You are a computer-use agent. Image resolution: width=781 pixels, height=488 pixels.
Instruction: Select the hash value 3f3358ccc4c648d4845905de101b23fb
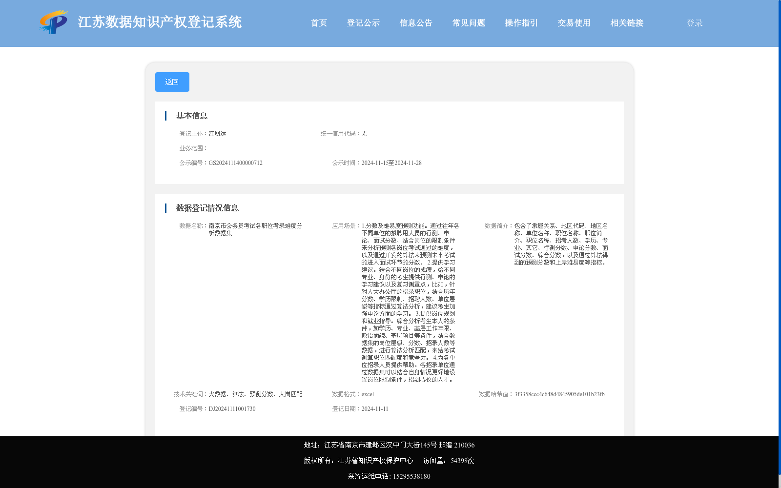559,394
